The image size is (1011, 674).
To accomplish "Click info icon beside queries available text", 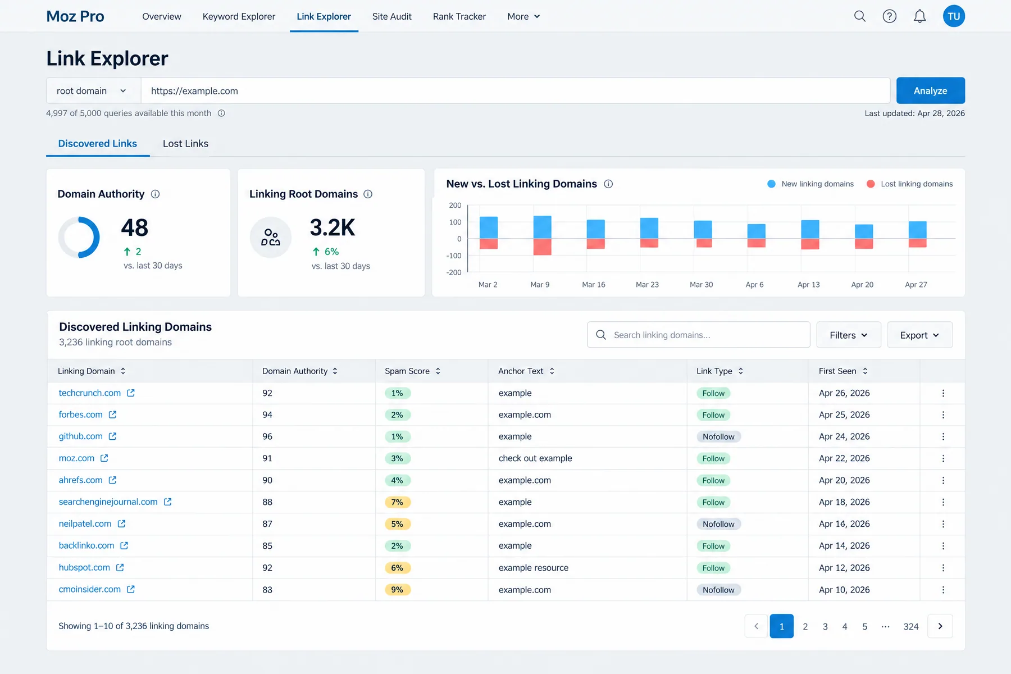I will point(221,113).
